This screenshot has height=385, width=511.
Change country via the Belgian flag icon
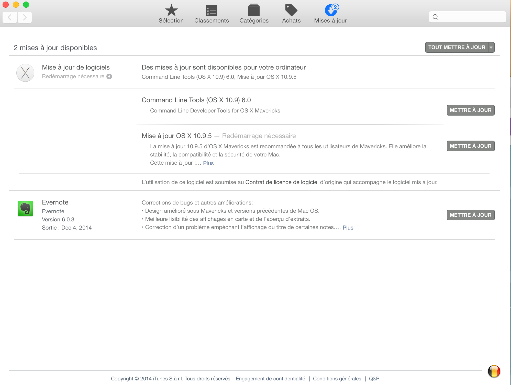pos(494,371)
